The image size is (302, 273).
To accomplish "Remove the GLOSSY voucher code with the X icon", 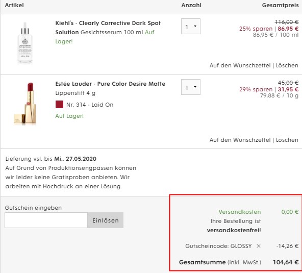I will (x=259, y=246).
